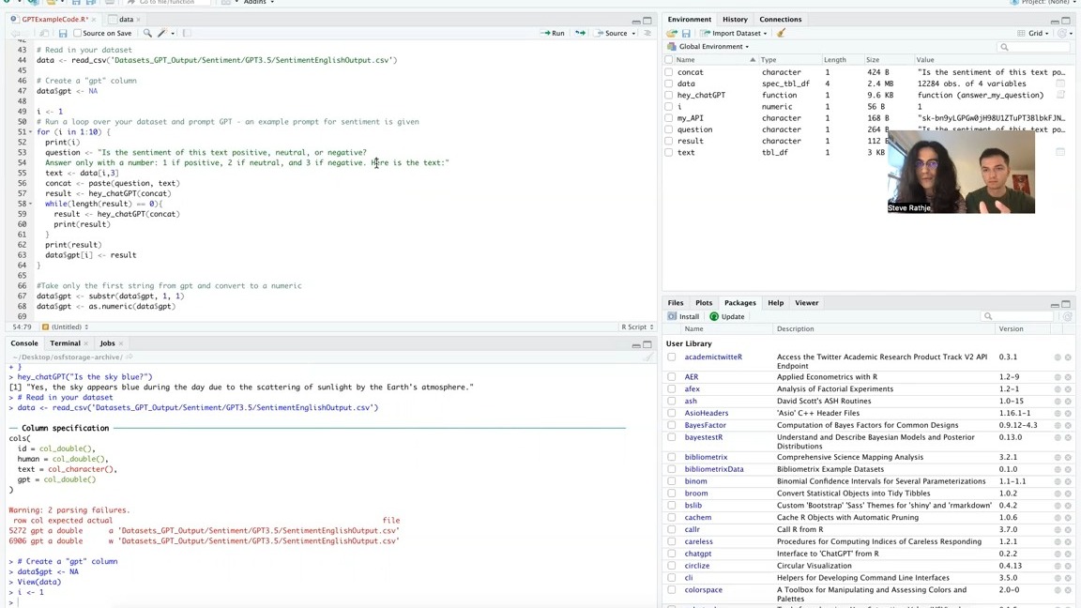1081x608 pixels.
Task: Check the concat variable checkbox
Action: tap(669, 72)
